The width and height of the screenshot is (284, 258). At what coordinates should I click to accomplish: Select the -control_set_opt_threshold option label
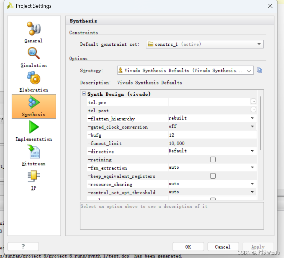(x=122, y=192)
